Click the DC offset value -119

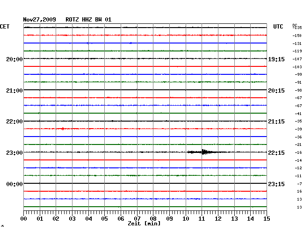click(x=297, y=51)
